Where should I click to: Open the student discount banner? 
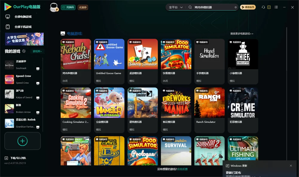24,39
